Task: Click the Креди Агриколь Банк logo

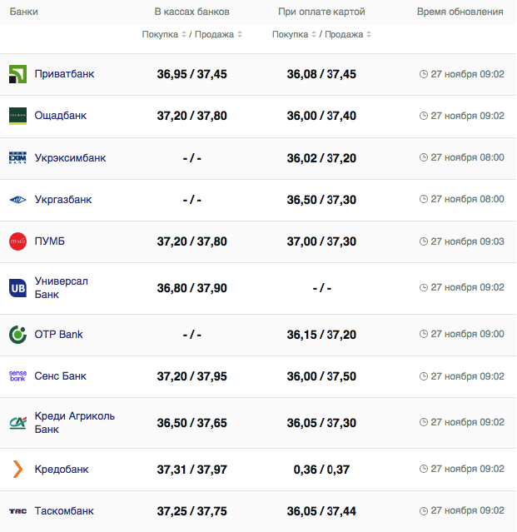Action: click(17, 422)
